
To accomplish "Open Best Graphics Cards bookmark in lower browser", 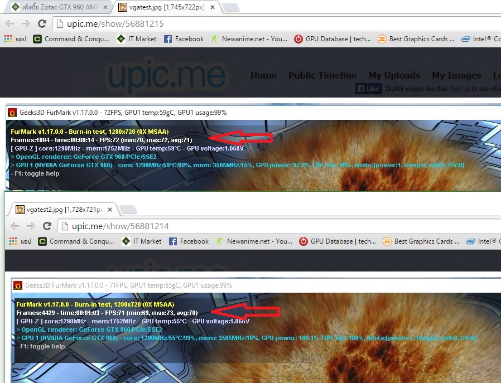I will point(421,241).
